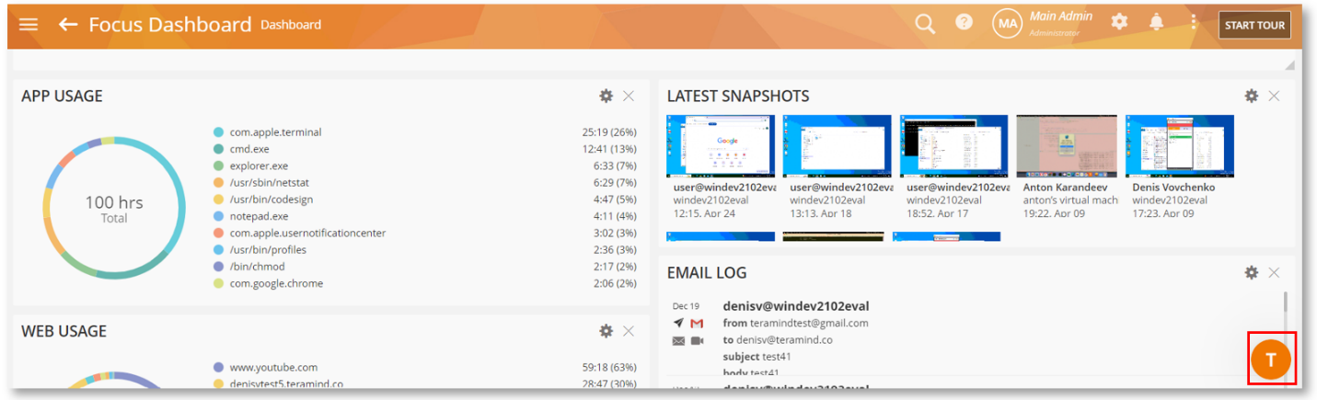Close the Email Log widget
Viewport: 1317px width, 400px height.
pos(1274,272)
